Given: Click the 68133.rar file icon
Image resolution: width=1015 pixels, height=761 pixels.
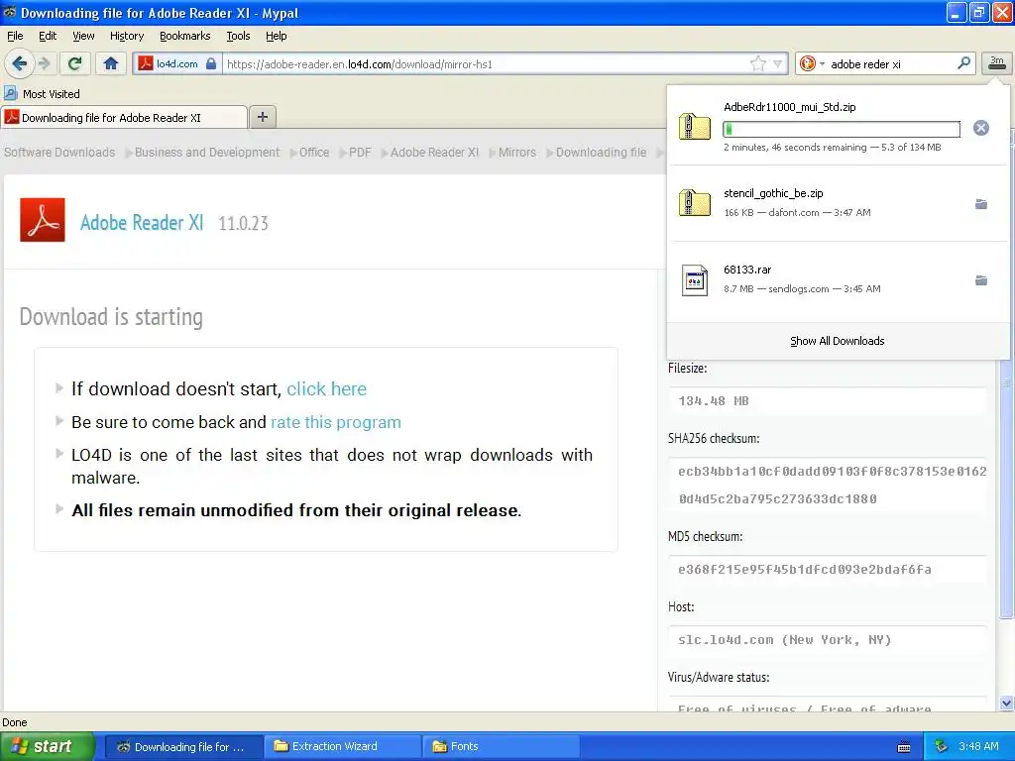Looking at the screenshot, I should pos(695,280).
